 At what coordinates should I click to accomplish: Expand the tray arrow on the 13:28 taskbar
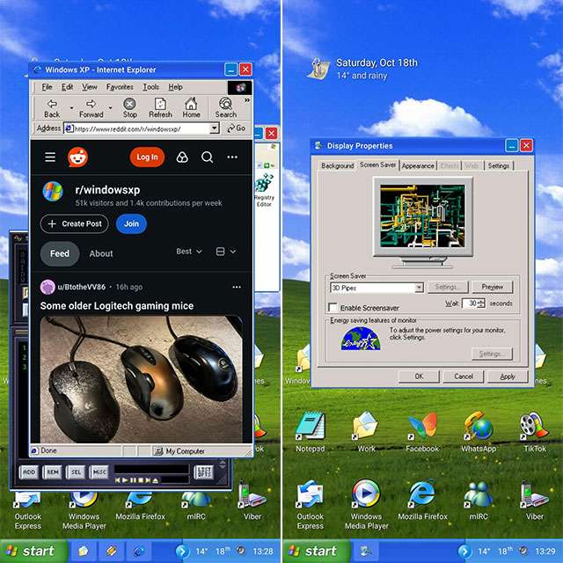(182, 551)
